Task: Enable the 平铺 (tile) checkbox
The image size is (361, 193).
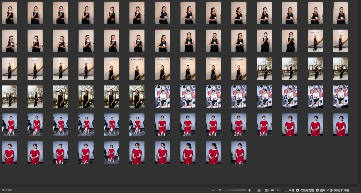Action: (x=286, y=190)
